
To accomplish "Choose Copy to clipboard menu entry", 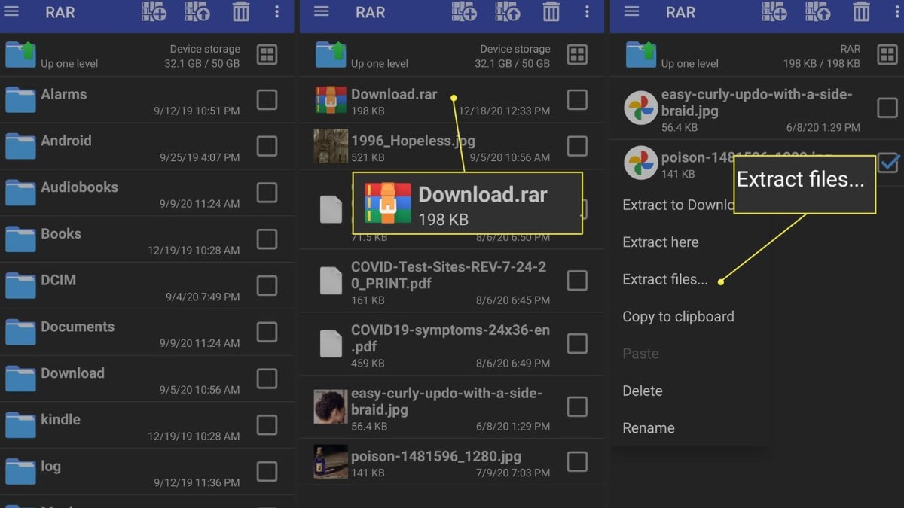I will pos(678,317).
